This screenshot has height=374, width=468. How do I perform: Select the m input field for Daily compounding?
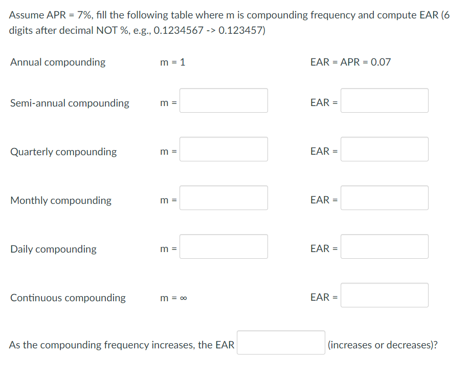[224, 246]
